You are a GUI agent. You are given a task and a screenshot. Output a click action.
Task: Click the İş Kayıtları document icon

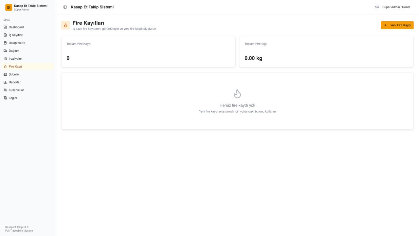click(x=5, y=35)
